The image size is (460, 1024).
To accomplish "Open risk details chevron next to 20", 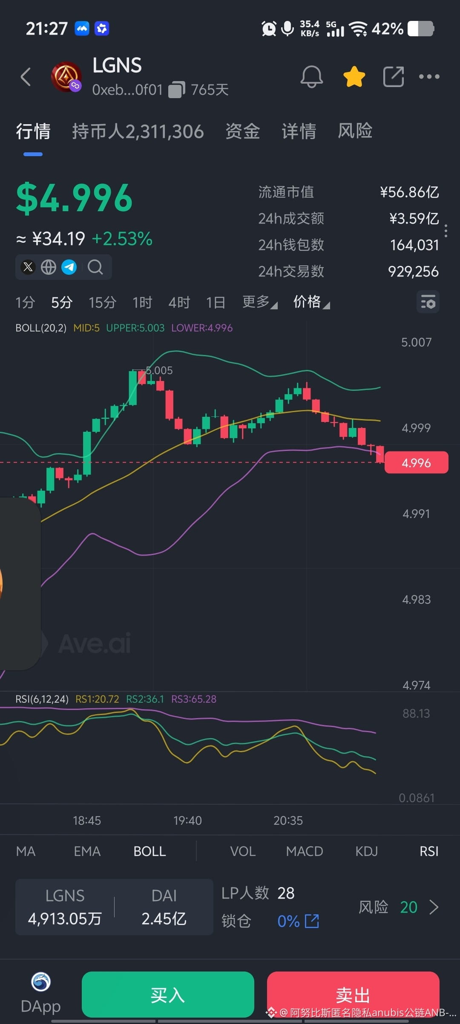I will [x=434, y=907].
